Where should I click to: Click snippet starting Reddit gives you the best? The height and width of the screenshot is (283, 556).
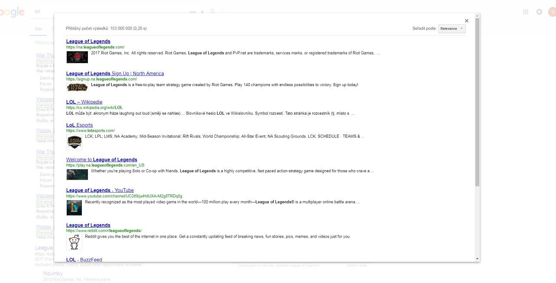coord(218,237)
